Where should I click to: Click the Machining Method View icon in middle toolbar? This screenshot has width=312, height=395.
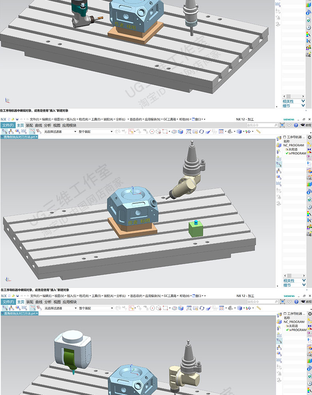(24, 131)
